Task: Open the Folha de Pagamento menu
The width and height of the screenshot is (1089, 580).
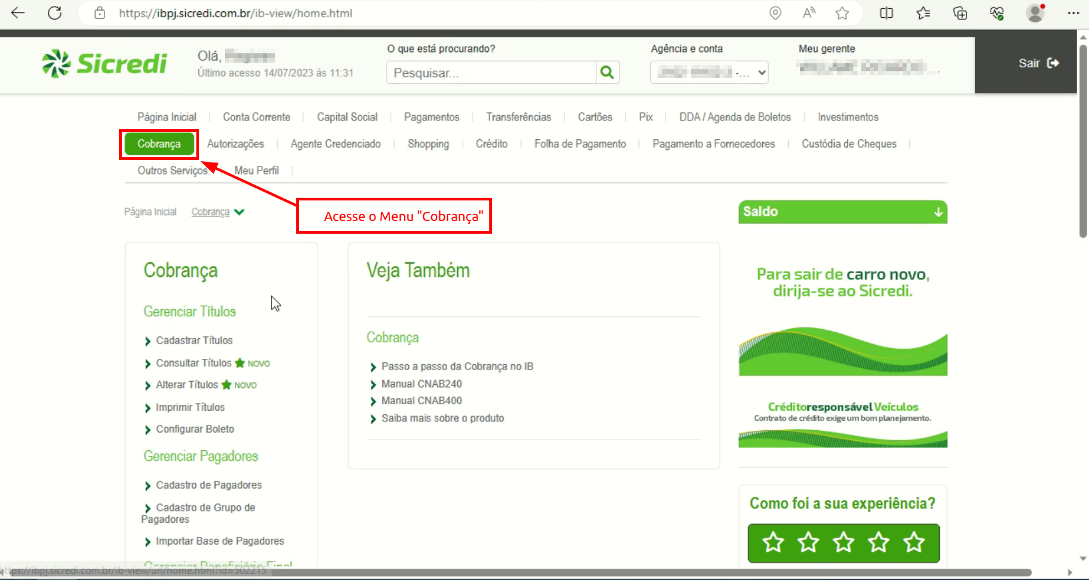Action: (580, 144)
